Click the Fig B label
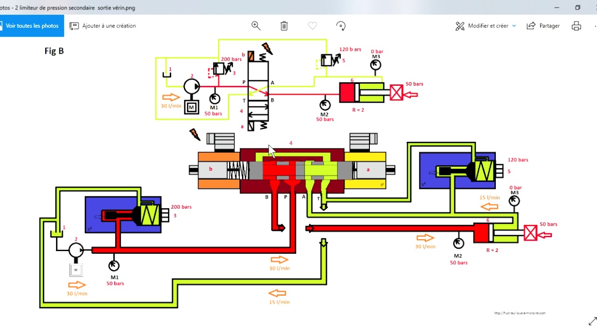597x336 pixels. pos(54,51)
